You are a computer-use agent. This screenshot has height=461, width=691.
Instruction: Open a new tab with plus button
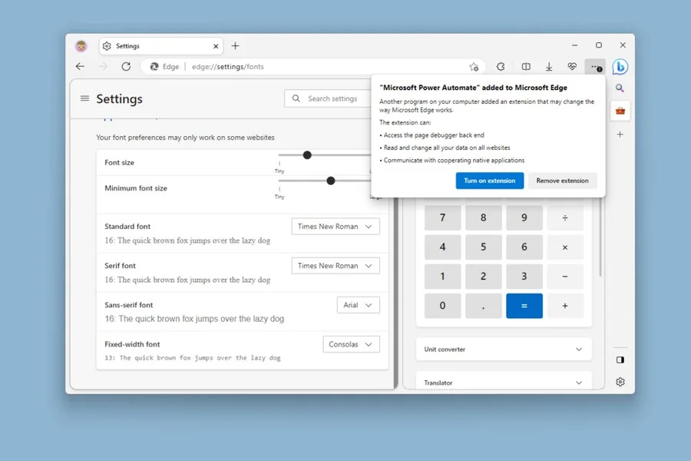(x=236, y=46)
